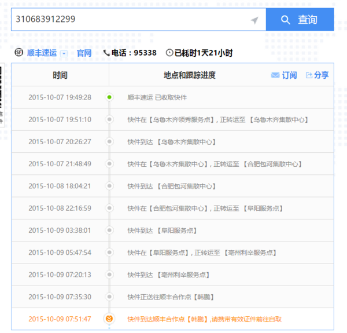Click 顺丰速运 已收取快件 entry
This screenshot has width=347, height=333.
[x=157, y=97]
